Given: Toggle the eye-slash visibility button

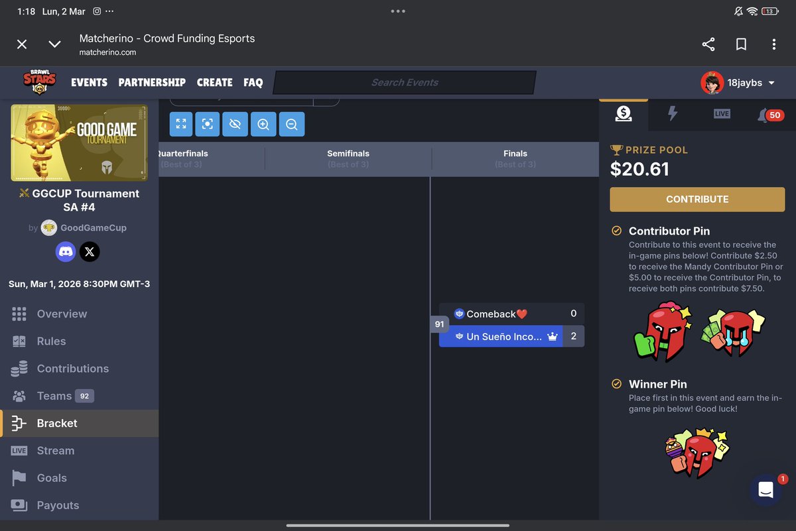Looking at the screenshot, I should [x=235, y=124].
